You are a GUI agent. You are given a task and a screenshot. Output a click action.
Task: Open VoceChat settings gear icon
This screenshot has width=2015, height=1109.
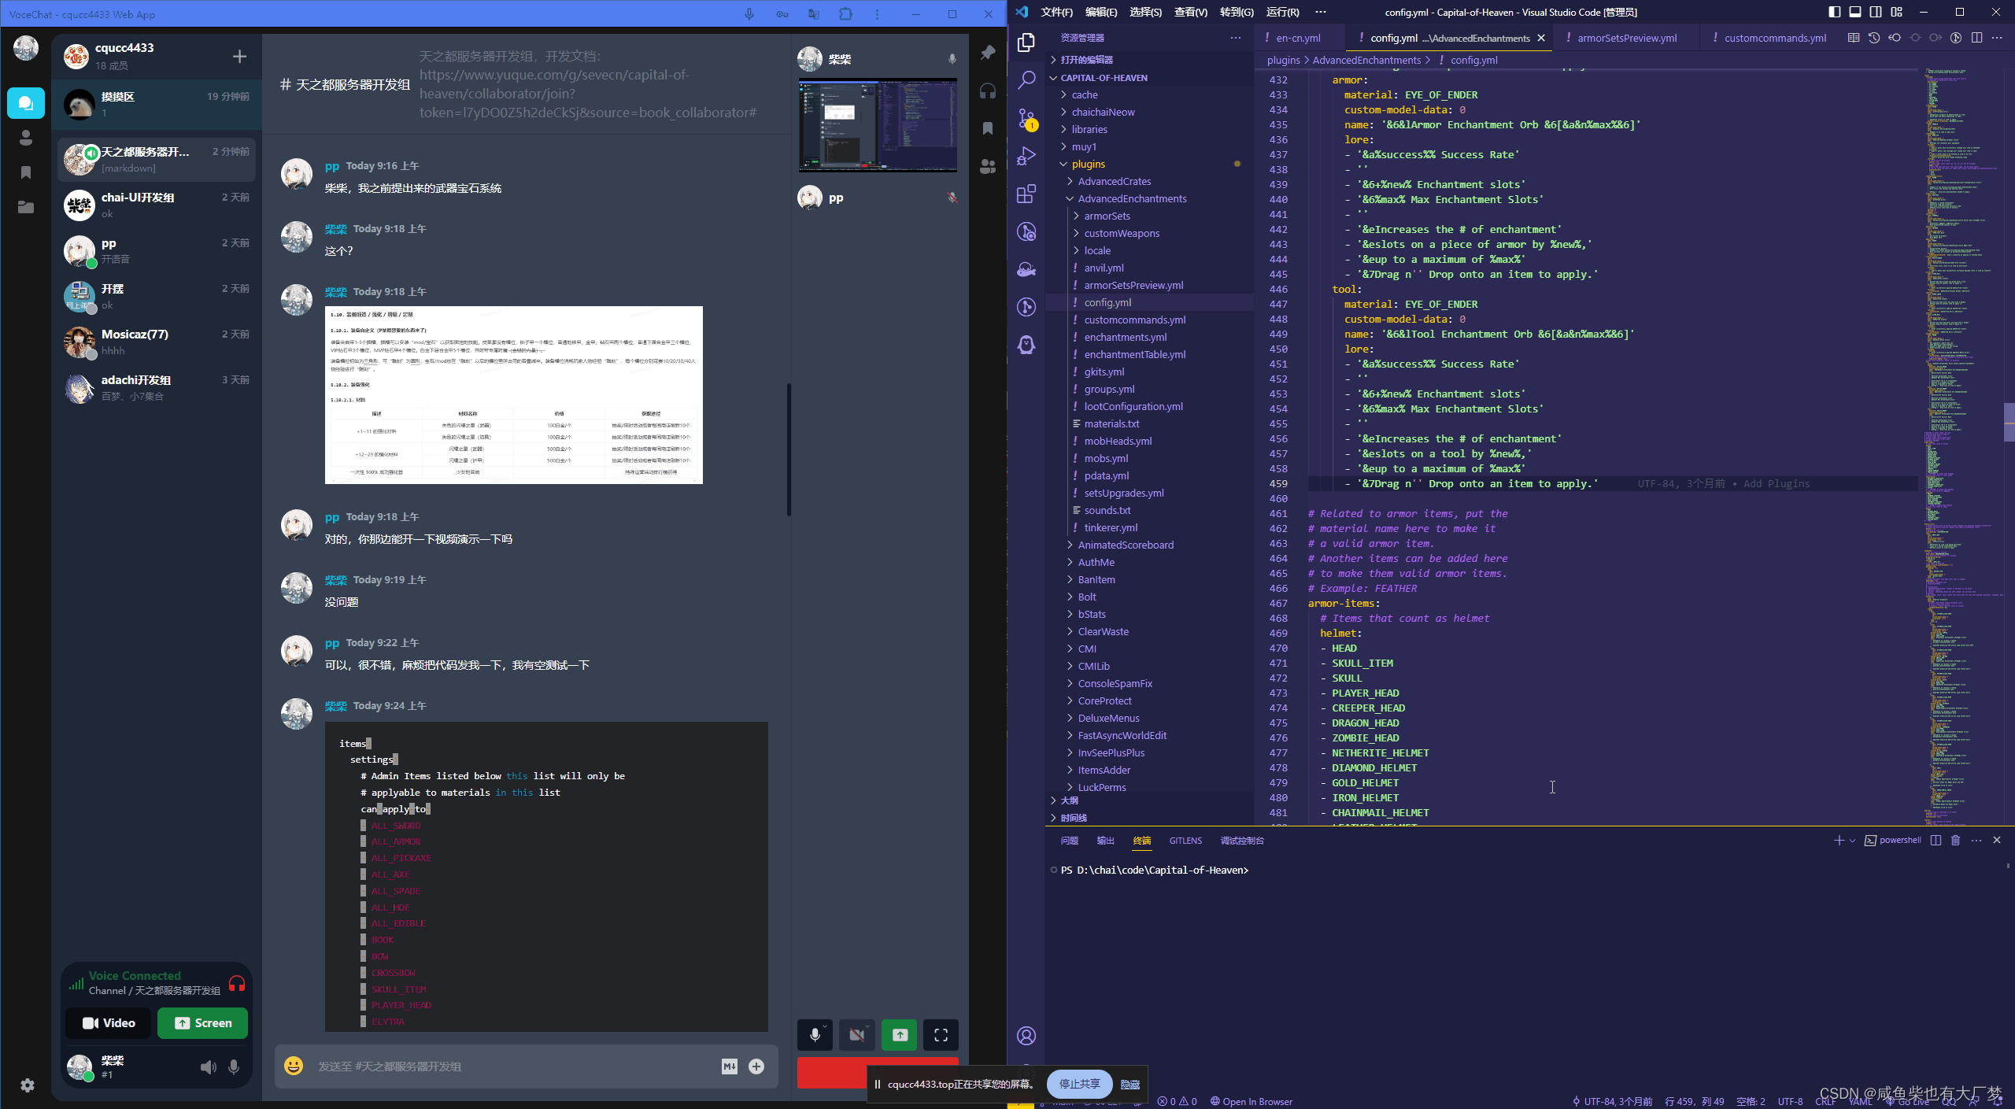point(28,1085)
